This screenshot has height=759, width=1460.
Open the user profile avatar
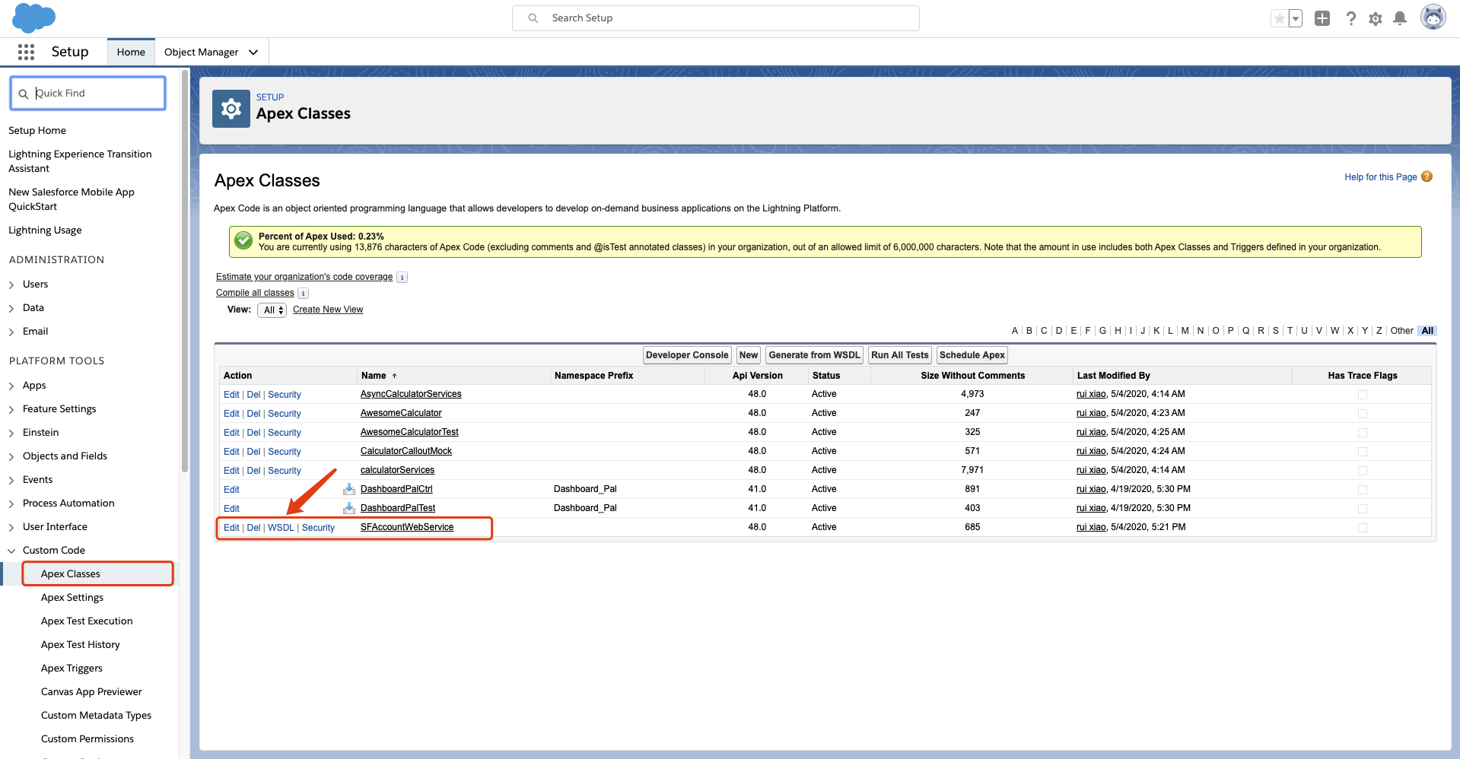coord(1433,17)
